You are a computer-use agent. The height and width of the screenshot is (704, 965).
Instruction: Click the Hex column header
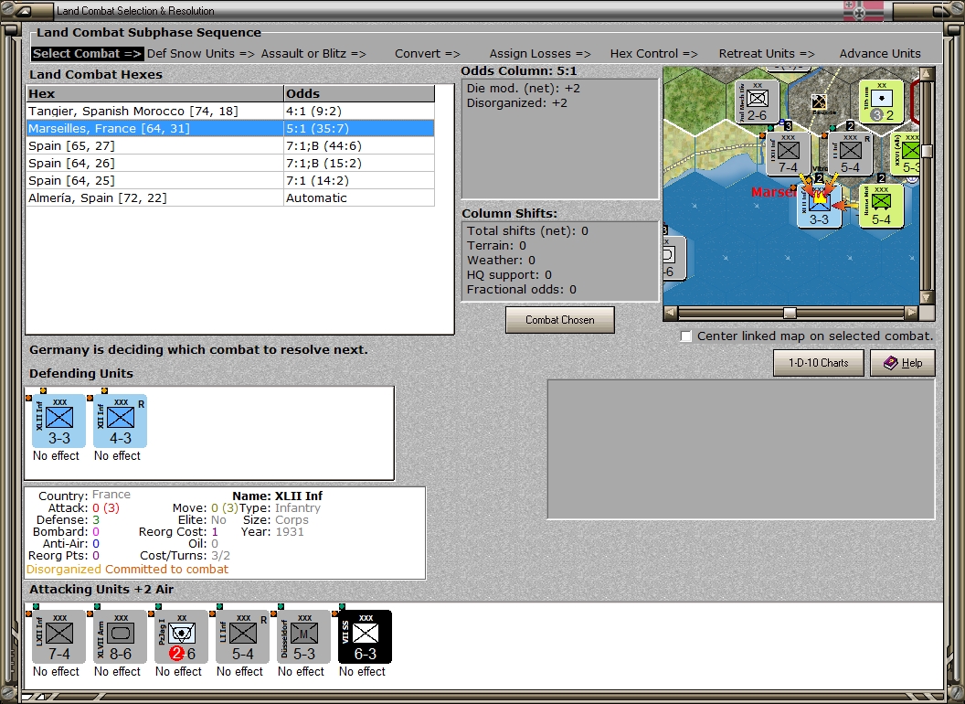[x=155, y=93]
